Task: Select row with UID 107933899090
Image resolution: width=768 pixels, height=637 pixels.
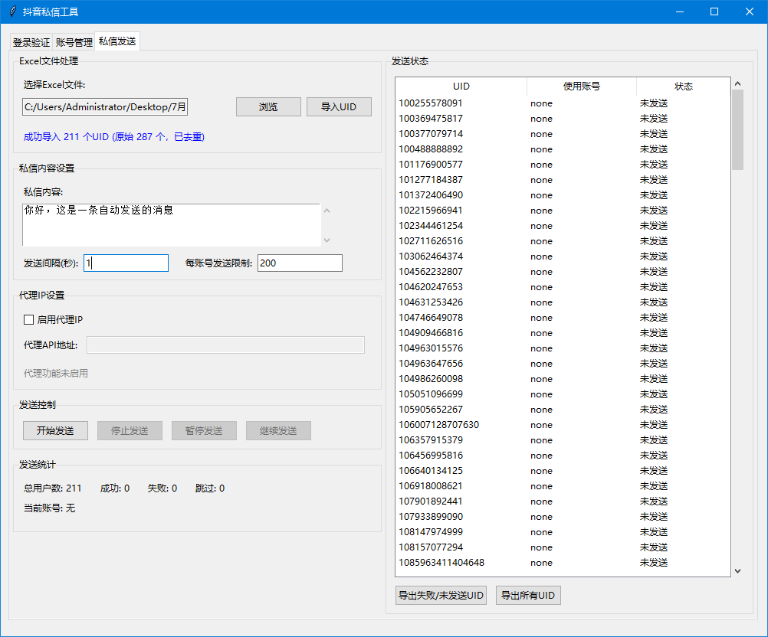Action: click(563, 517)
